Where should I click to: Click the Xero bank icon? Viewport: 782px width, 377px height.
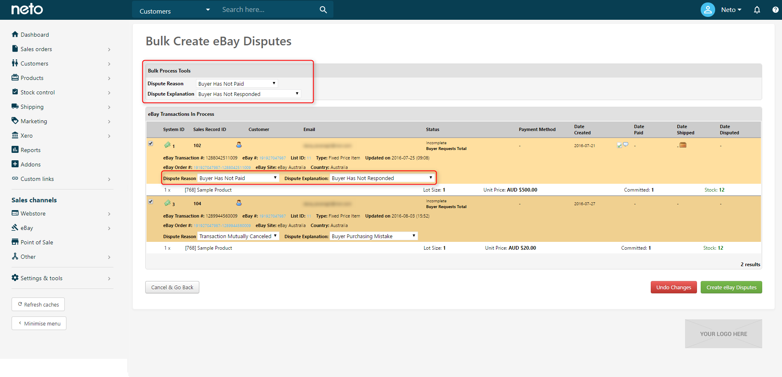click(15, 135)
